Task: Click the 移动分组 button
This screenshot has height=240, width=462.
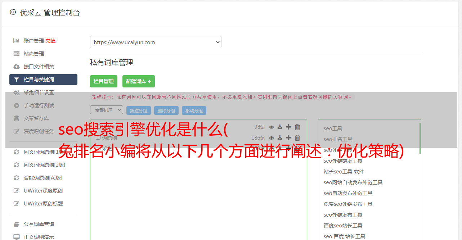Action: tap(194, 110)
